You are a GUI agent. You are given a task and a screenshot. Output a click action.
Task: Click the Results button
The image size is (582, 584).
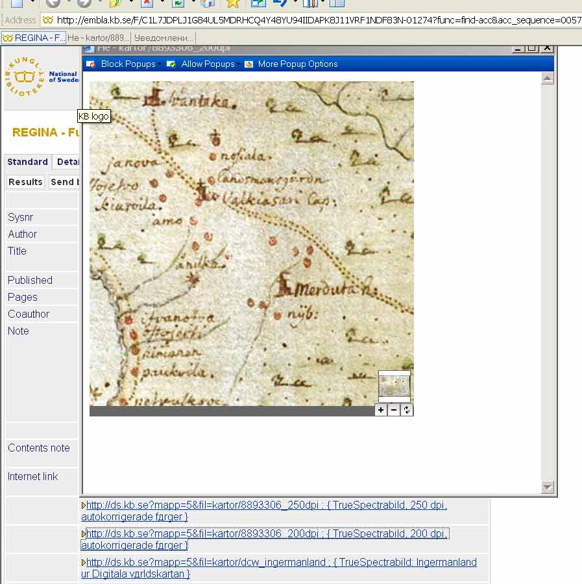click(x=25, y=182)
